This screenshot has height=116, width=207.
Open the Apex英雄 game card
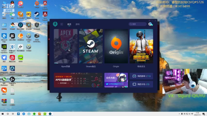66,46
